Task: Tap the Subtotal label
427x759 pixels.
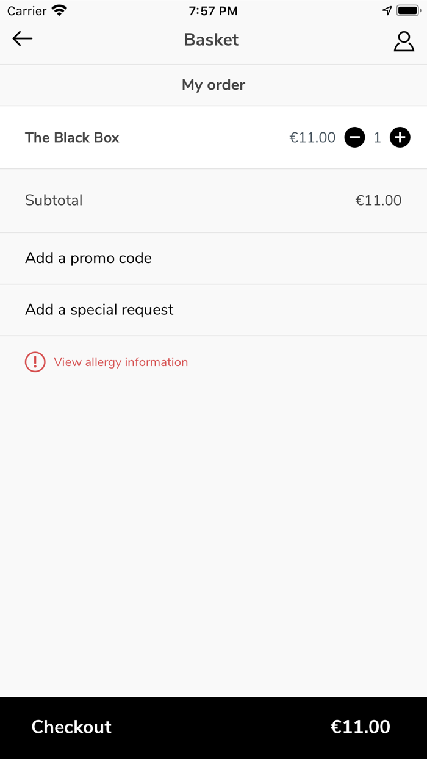Action: coord(54,200)
